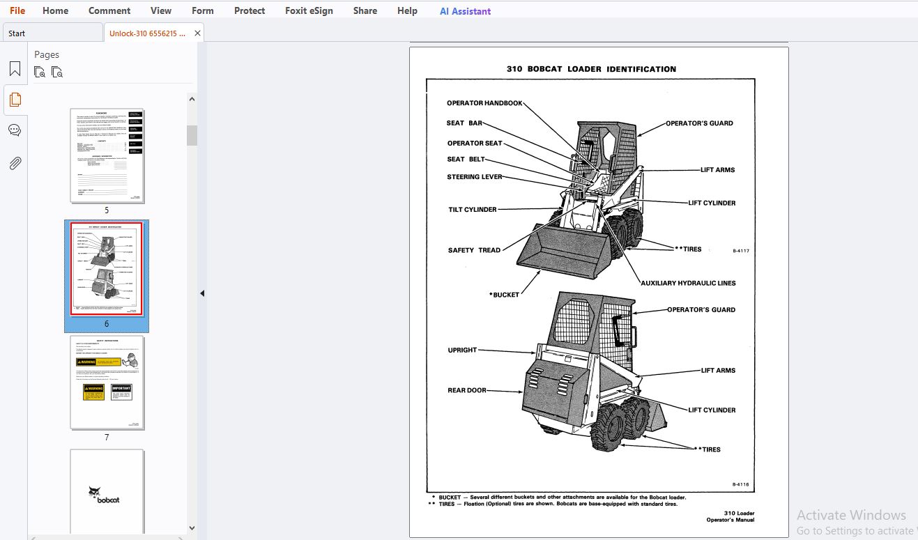918x540 pixels.
Task: Toggle the Pages panel icon
Action: point(15,100)
